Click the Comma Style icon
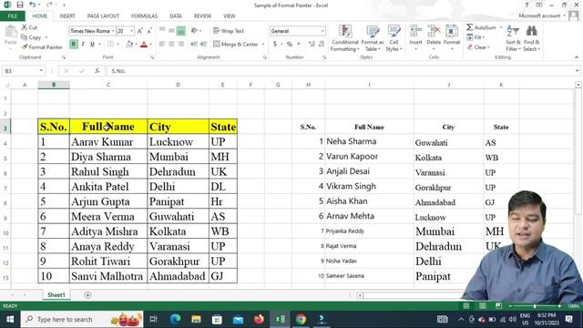Viewport: 583px width, 328px height. pos(299,44)
